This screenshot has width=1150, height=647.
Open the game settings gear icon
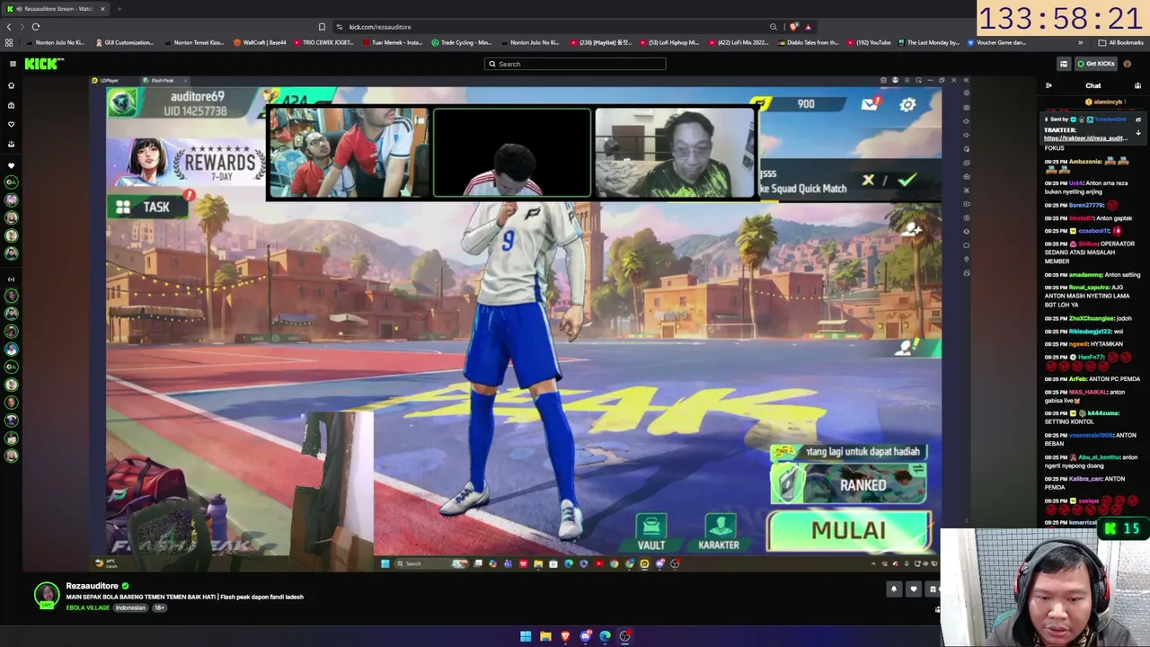coord(907,105)
